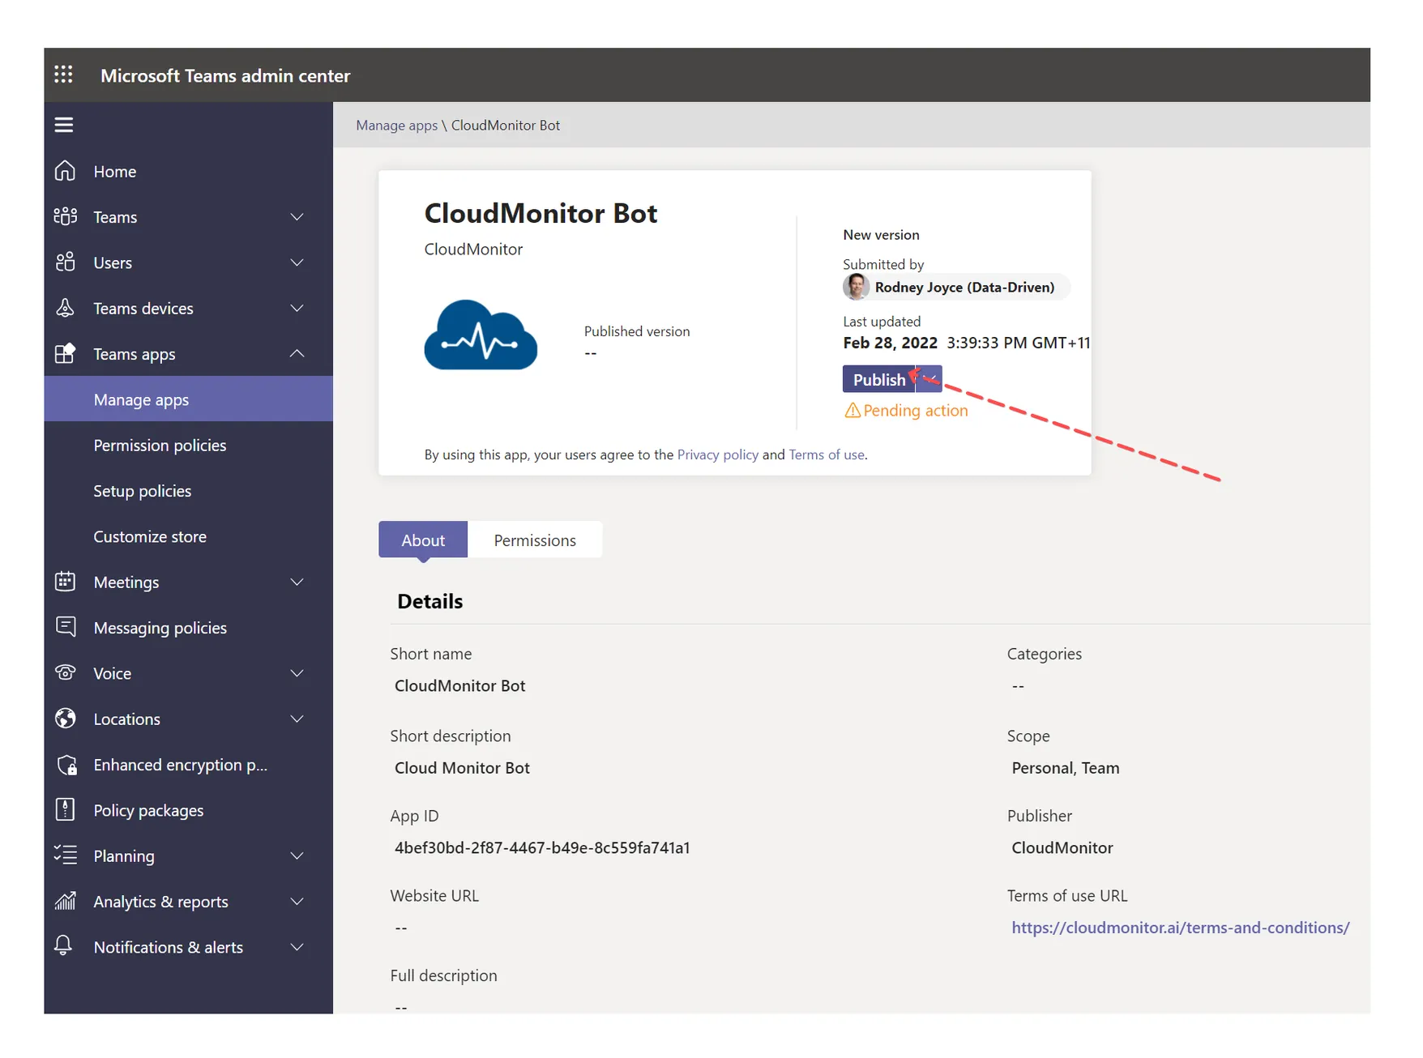Click the Microsoft Teams admin center title
Viewport: 1423px width, 1058px height.
[225, 75]
